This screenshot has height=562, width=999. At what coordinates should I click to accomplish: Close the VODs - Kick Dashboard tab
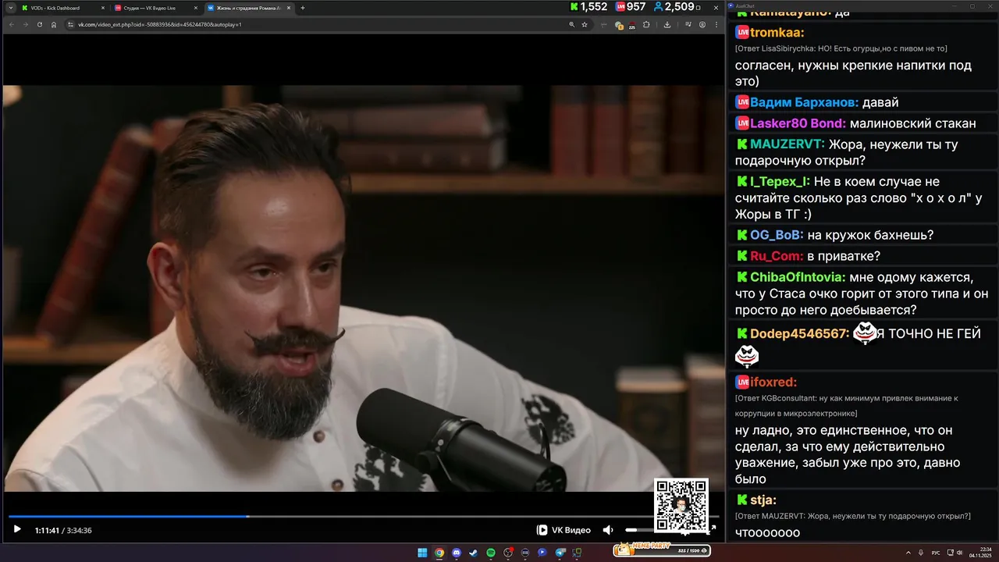[102, 8]
